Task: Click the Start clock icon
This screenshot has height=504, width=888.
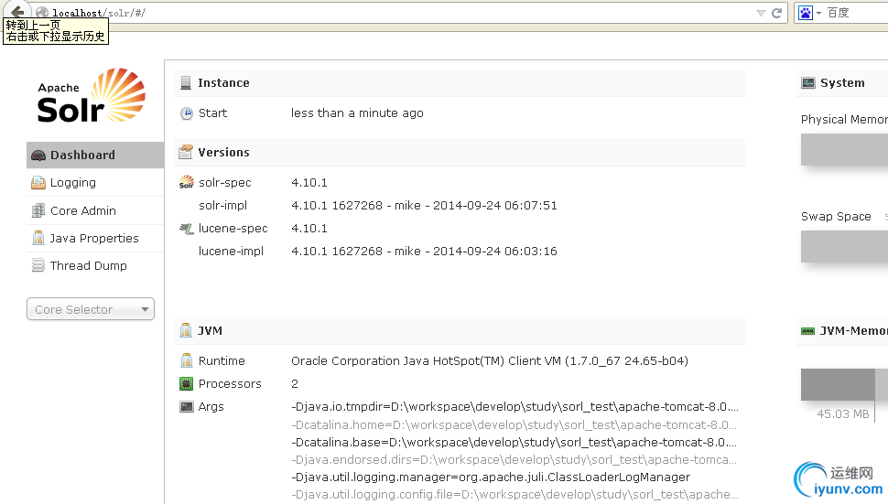Action: 187,113
